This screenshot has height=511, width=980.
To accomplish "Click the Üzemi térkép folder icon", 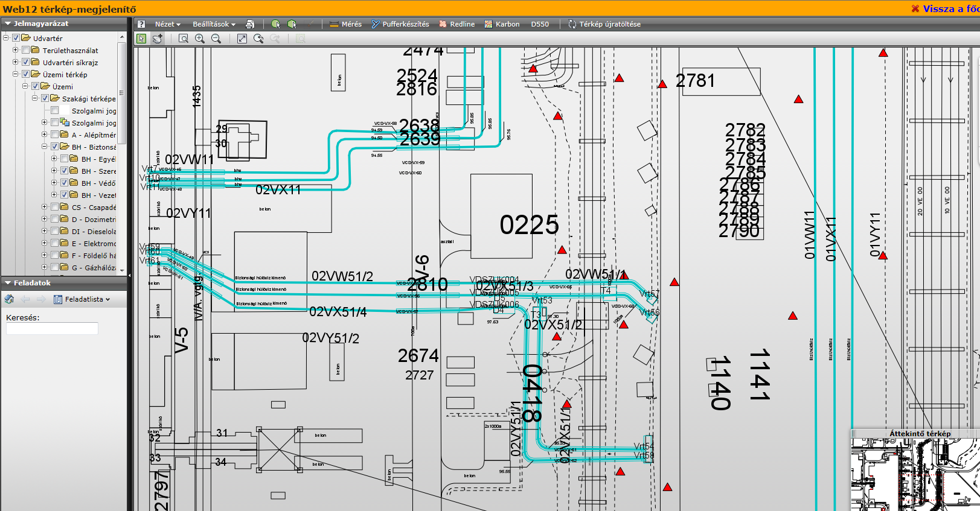I will (x=36, y=74).
